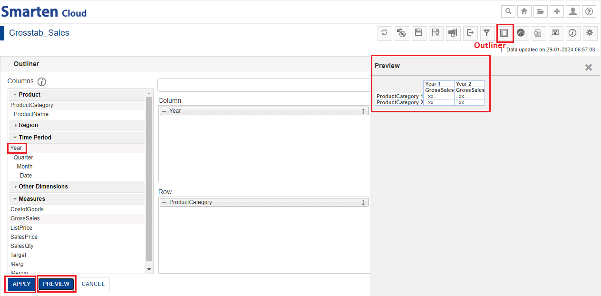Click Year item in Column box
This screenshot has width=601, height=296.
[264, 111]
